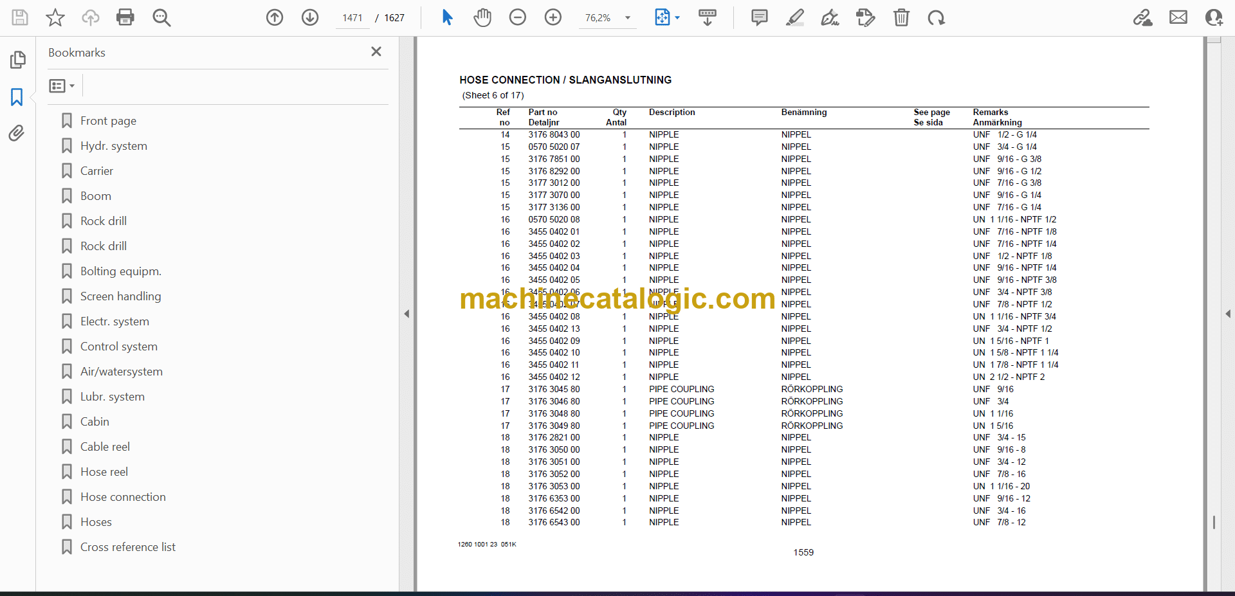The image size is (1235, 596).
Task: Click part number 0570 5020 07
Action: click(x=554, y=147)
